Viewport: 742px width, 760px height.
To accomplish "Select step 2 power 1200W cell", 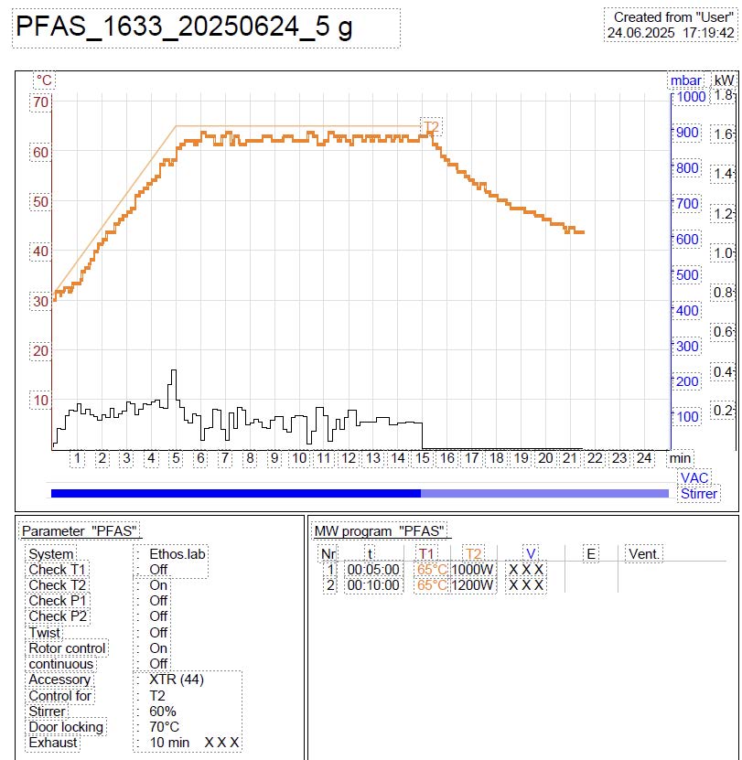I will (472, 585).
